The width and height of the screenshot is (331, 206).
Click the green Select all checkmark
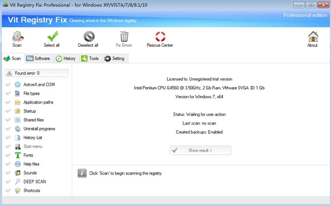coord(52,36)
